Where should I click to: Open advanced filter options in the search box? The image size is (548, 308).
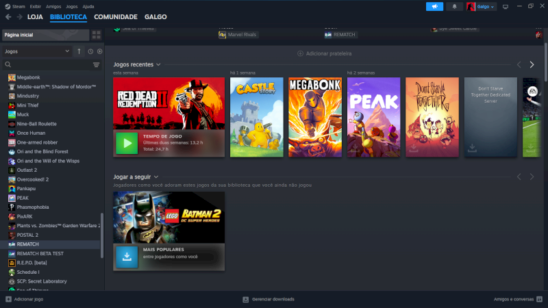96,64
